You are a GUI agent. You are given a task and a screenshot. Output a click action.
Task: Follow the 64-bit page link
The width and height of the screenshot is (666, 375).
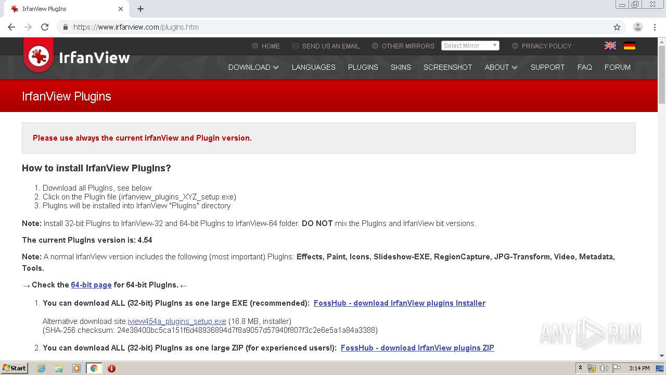pos(91,285)
